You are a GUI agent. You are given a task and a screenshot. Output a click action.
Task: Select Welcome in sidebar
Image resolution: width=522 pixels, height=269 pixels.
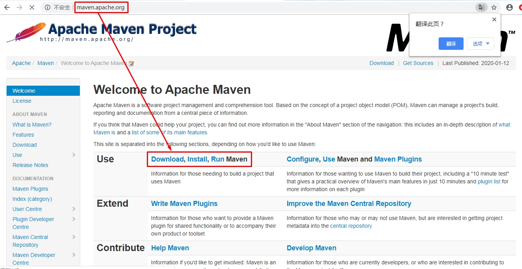43,91
